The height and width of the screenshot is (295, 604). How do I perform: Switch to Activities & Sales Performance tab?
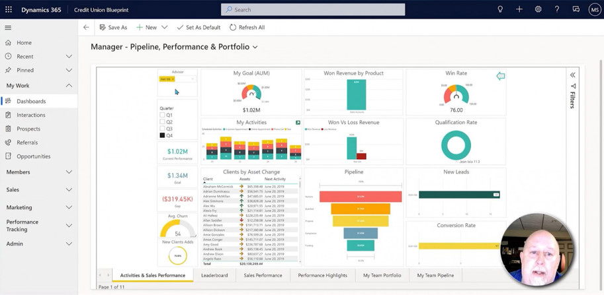(x=153, y=275)
